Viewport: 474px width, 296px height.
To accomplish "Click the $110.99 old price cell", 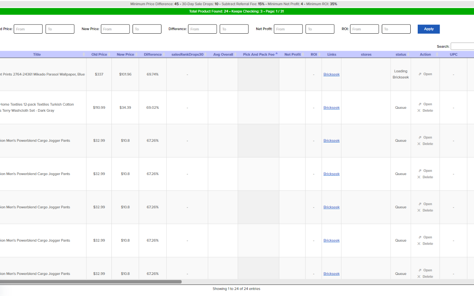I will click(x=99, y=108).
